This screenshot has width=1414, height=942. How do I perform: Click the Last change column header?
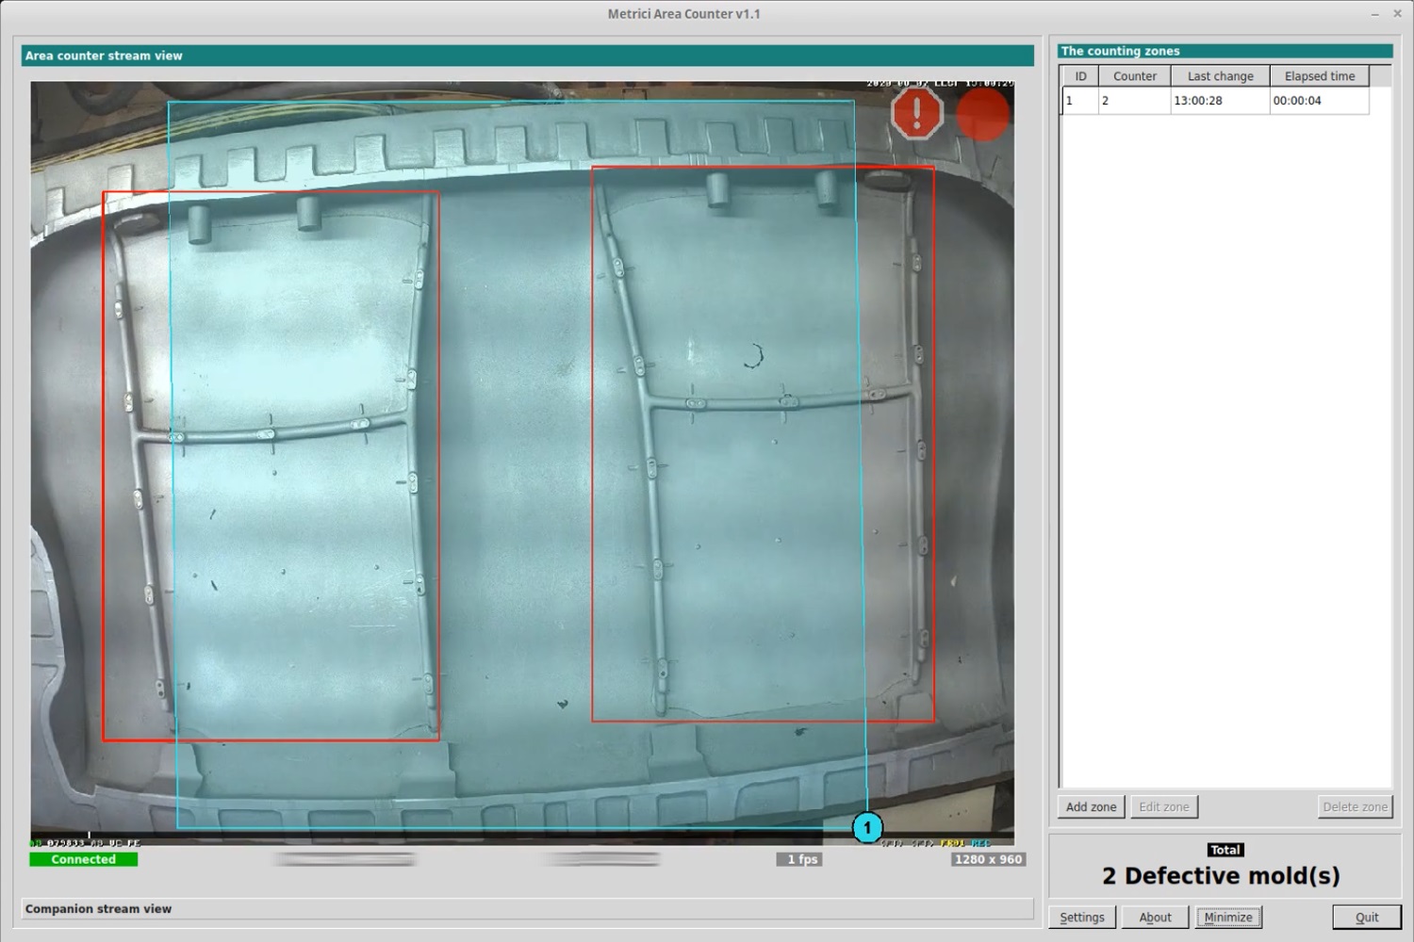click(1220, 76)
